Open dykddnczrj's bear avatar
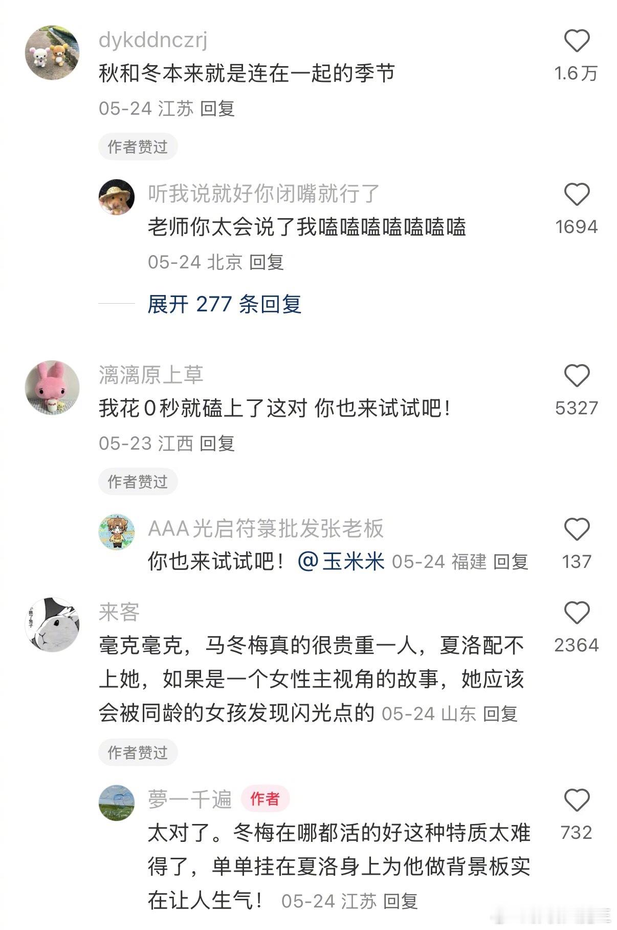Image resolution: width=617 pixels, height=930 pixels. tap(52, 53)
